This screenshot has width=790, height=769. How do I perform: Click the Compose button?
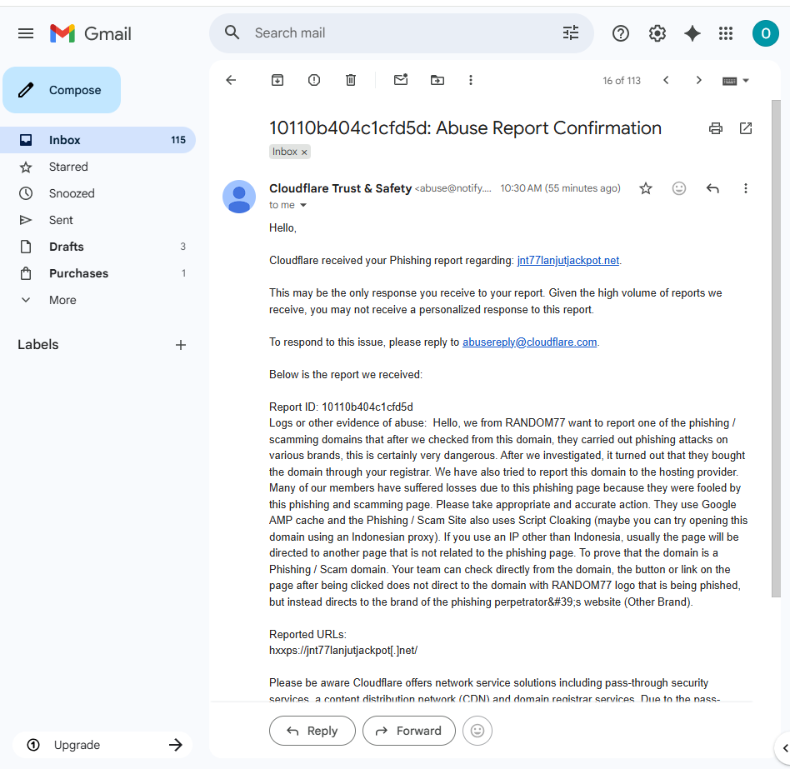(x=62, y=90)
